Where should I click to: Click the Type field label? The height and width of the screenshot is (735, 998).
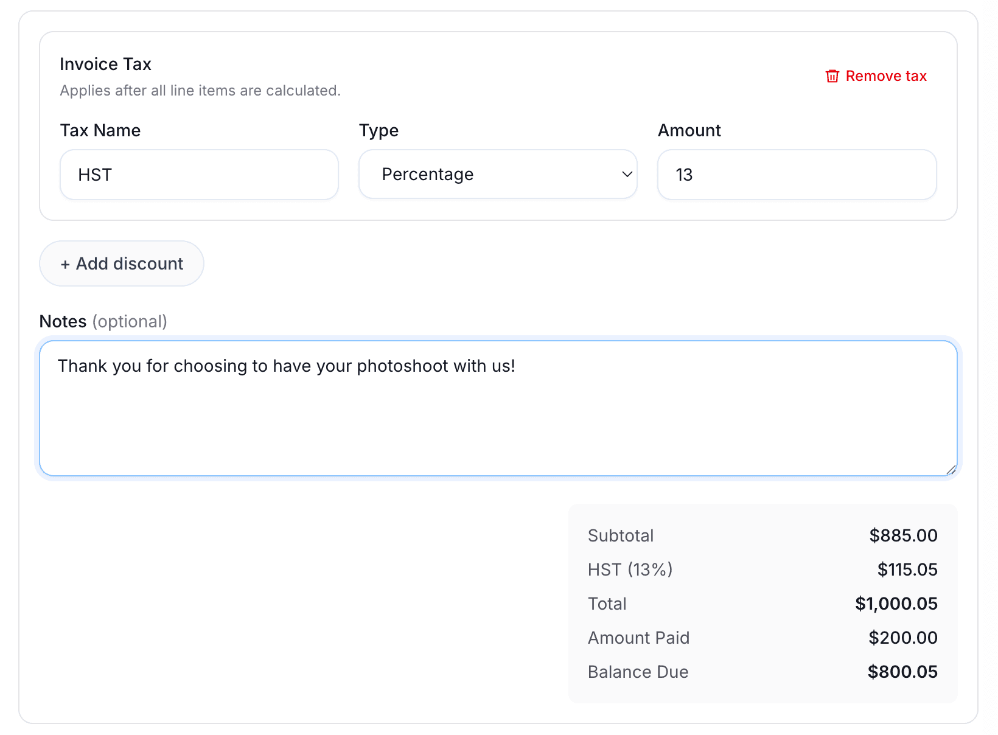coord(379,131)
